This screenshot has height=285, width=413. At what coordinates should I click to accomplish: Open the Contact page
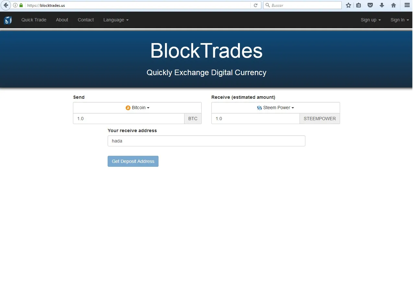pos(86,20)
